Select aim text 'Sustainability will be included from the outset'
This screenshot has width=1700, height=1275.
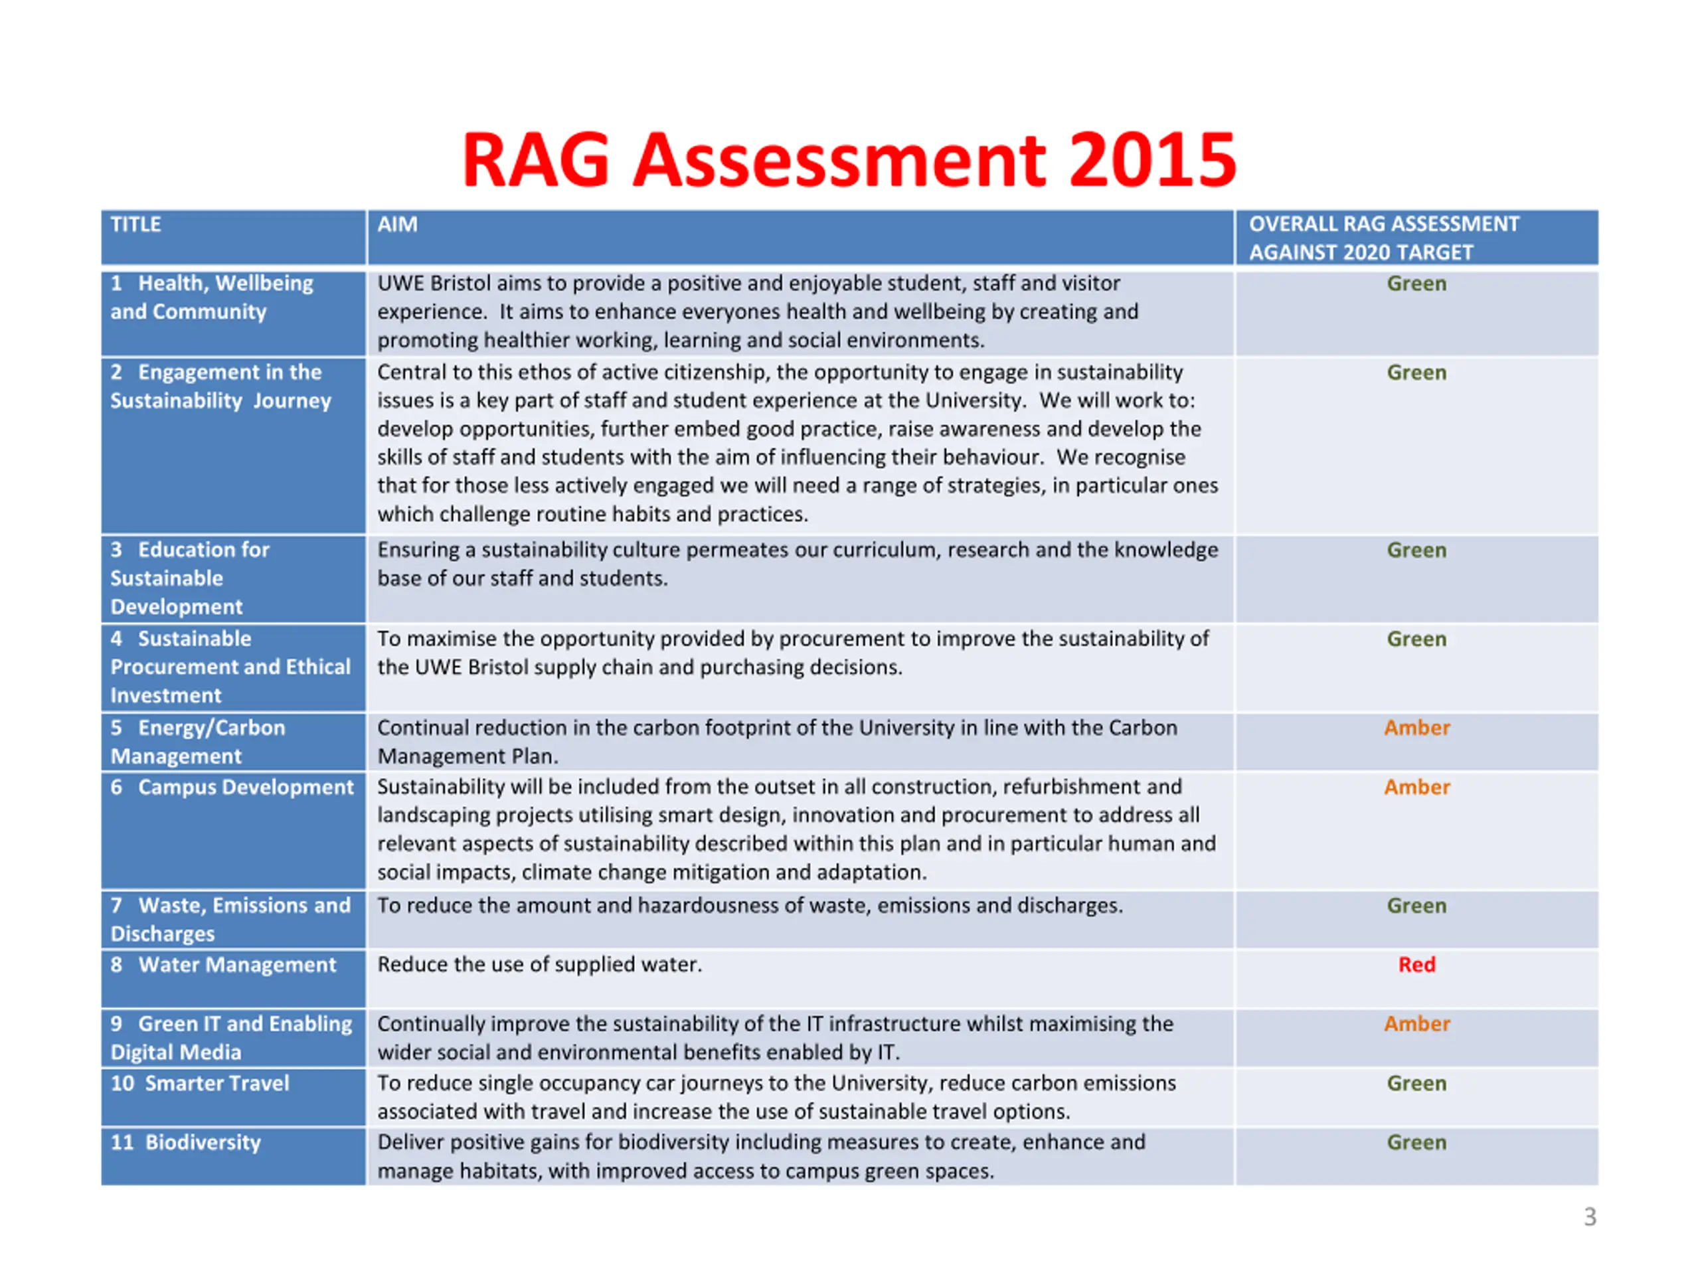(797, 829)
